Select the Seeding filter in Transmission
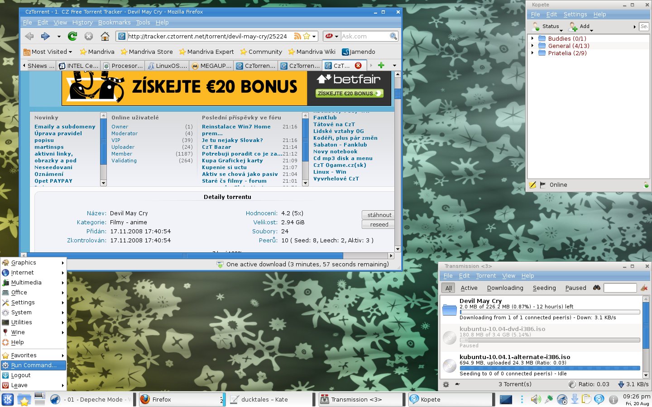Image resolution: width=652 pixels, height=407 pixels. click(544, 288)
